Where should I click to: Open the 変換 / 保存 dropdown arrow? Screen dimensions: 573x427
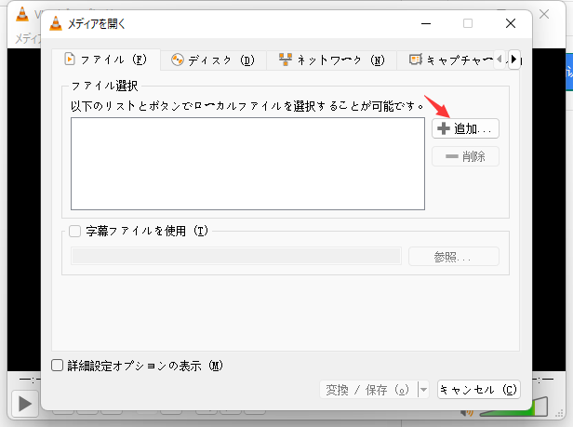click(x=423, y=390)
